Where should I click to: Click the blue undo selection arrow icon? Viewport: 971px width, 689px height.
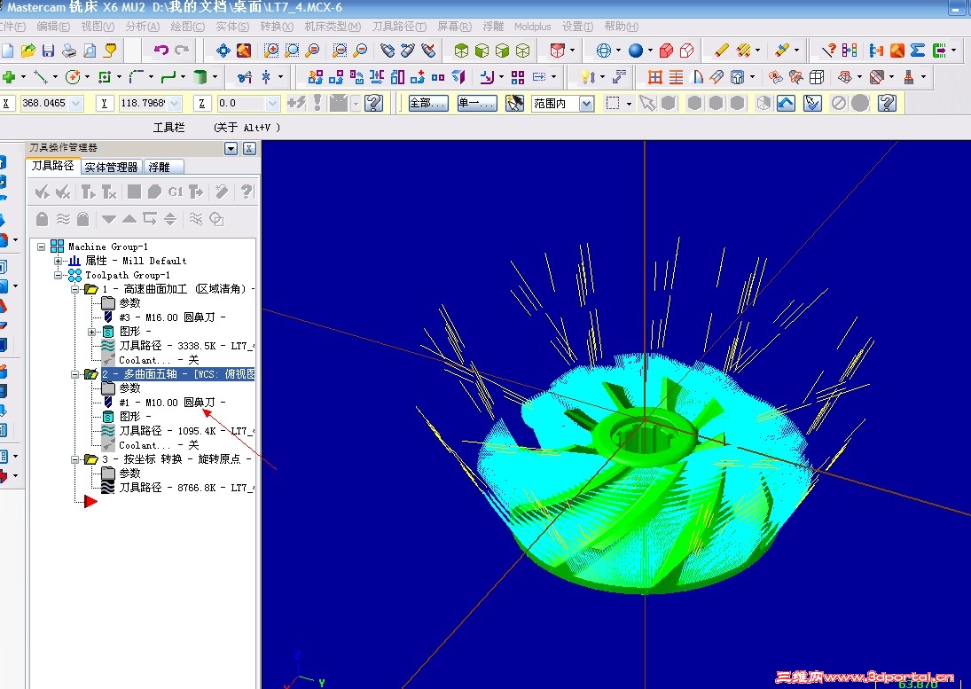[x=786, y=103]
